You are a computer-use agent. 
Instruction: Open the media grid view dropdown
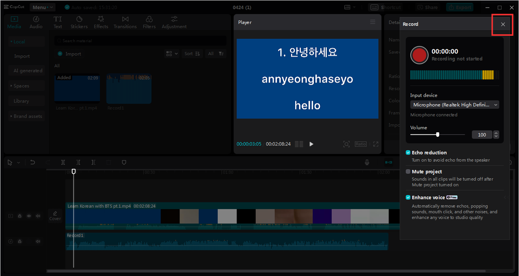point(172,54)
